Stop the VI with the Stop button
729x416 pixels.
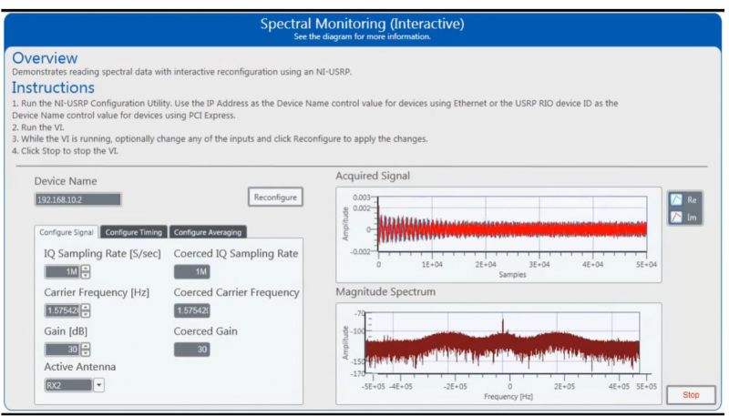(691, 395)
